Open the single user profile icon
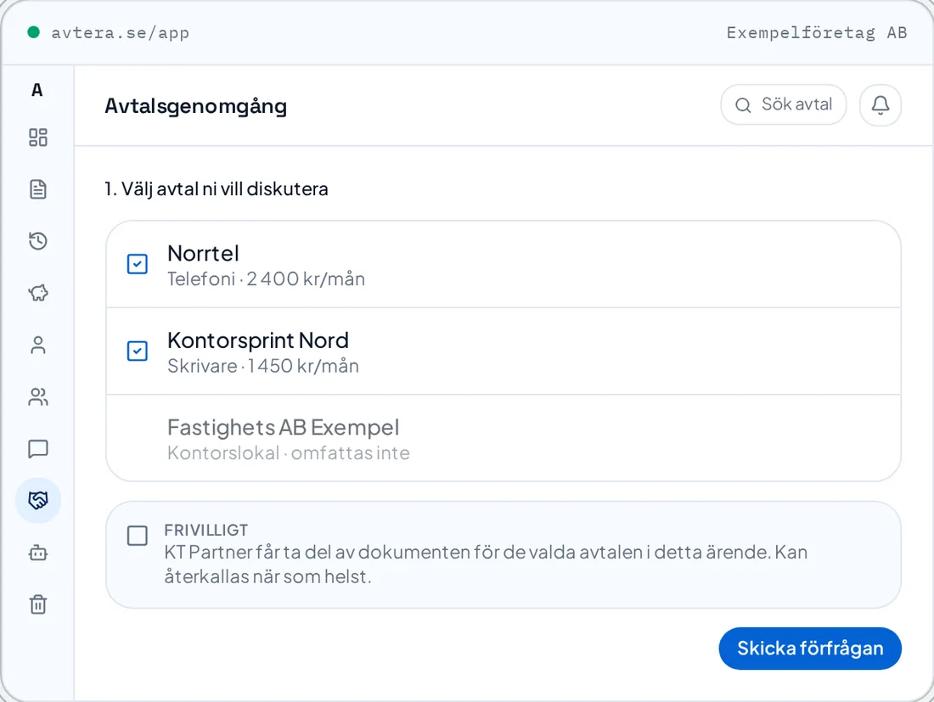This screenshot has height=702, width=934. (38, 345)
